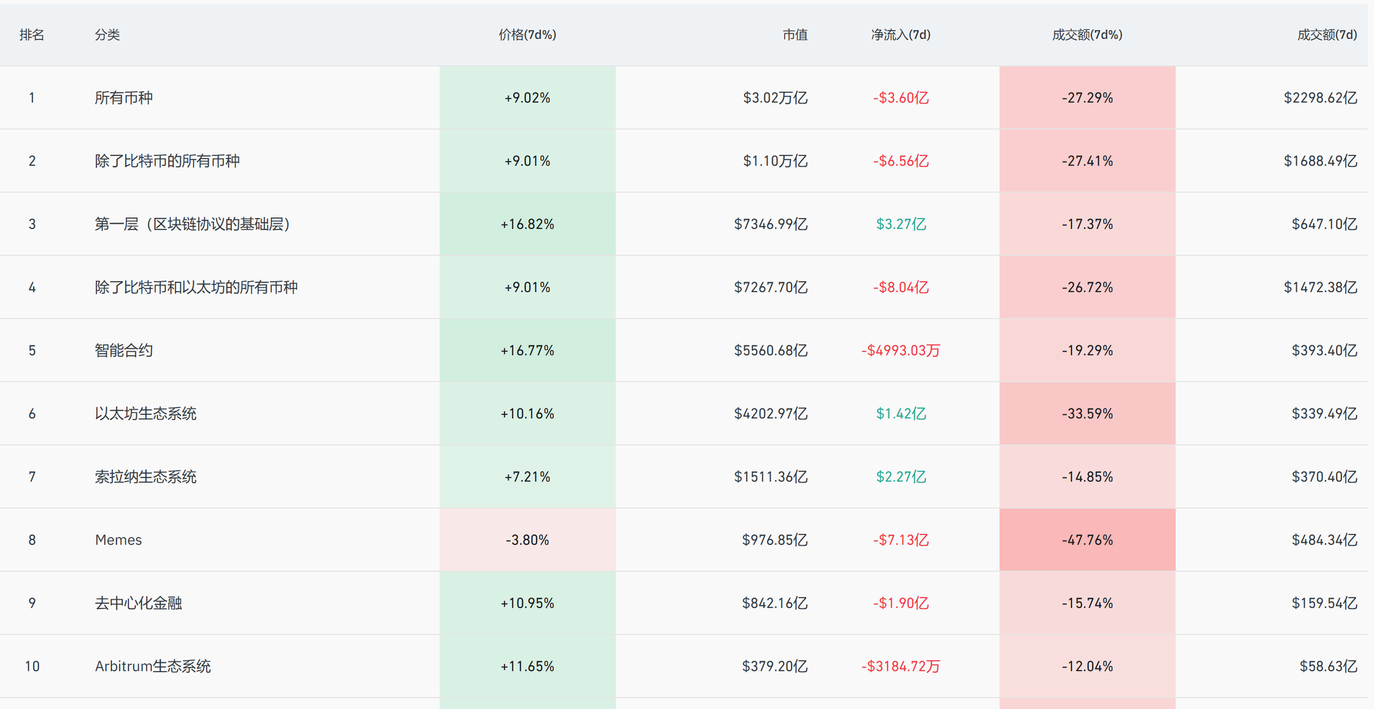Click net inflow -$7.13亿
The image size is (1374, 709).
click(x=900, y=540)
